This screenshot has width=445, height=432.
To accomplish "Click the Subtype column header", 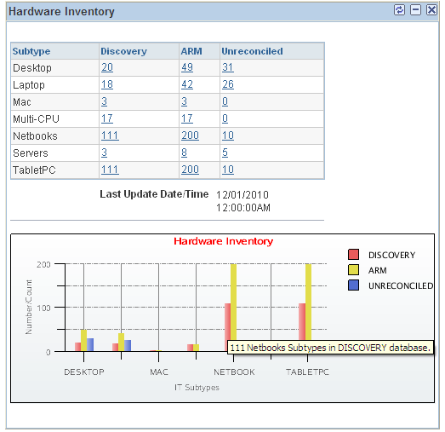I will [31, 51].
